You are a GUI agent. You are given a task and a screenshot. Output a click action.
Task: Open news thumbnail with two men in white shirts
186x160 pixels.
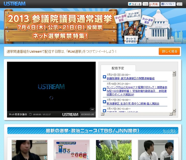(x=156, y=150)
